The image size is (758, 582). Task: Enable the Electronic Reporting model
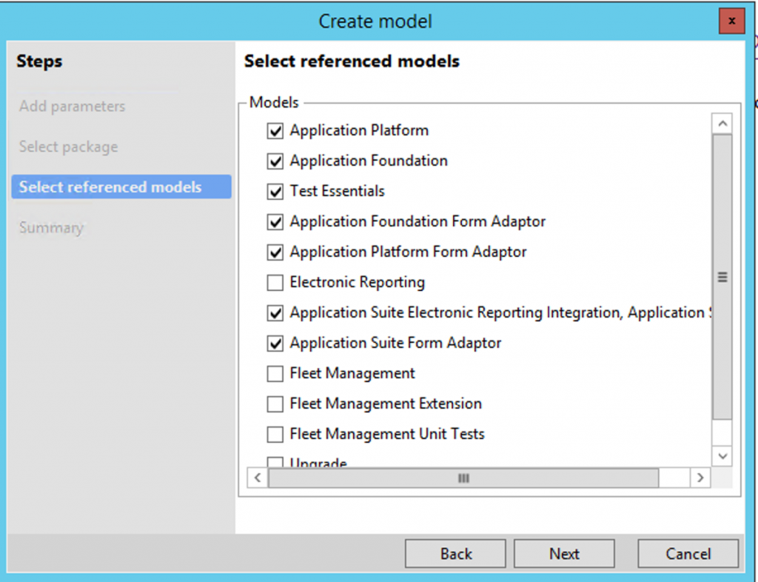coord(275,282)
